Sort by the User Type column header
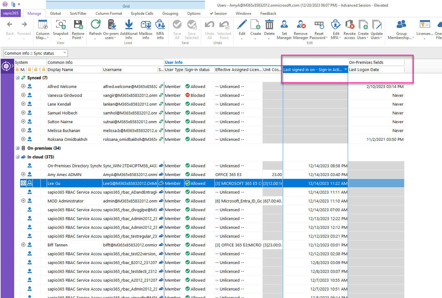The width and height of the screenshot is (442, 298). click(174, 69)
